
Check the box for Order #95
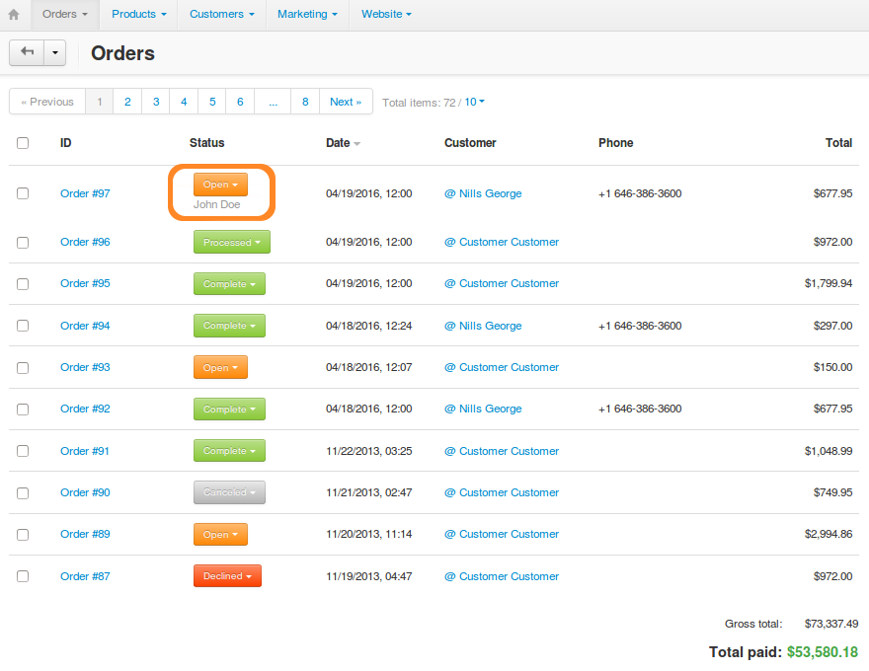[x=23, y=284]
